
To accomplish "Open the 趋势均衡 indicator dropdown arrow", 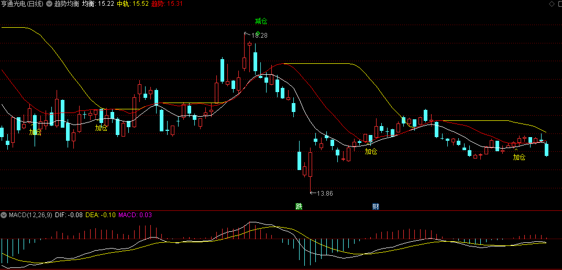I will [49, 4].
